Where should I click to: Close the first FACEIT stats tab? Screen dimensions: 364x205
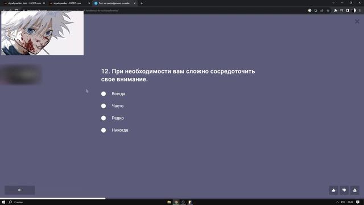(44, 3)
